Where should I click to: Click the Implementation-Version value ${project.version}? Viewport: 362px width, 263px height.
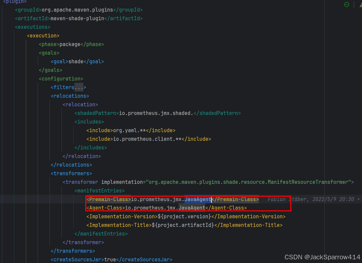tap(184, 217)
